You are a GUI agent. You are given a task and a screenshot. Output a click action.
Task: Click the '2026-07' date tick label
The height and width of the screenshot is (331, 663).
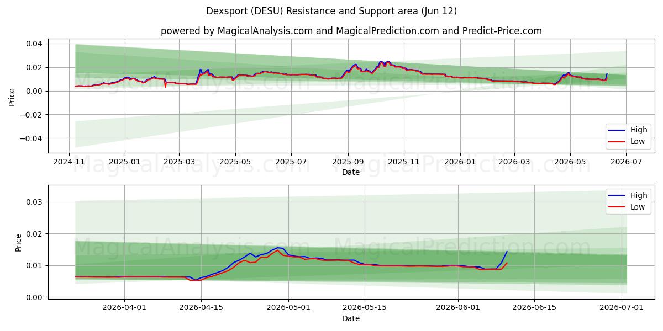click(x=626, y=162)
